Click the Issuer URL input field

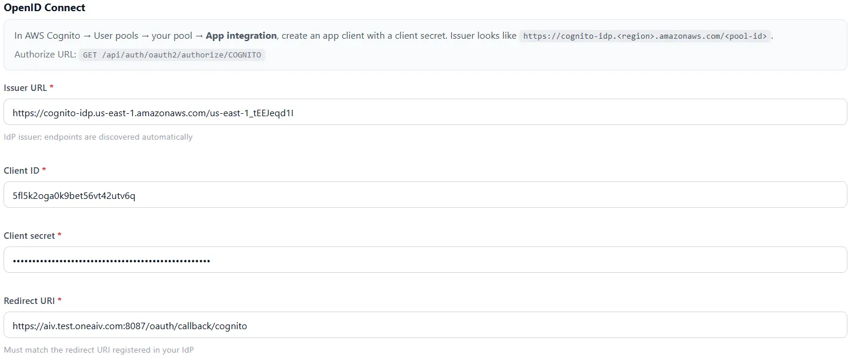(425, 111)
